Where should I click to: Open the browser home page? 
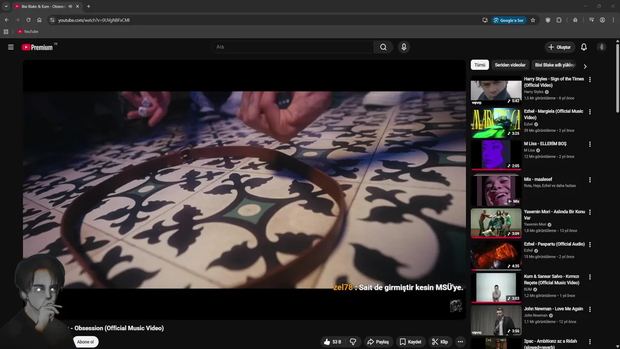point(39,20)
